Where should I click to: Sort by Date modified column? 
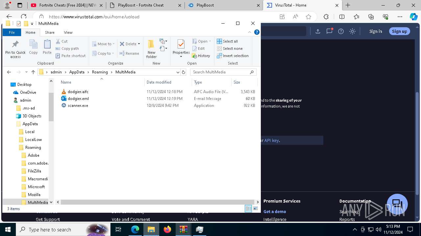tap(168, 82)
